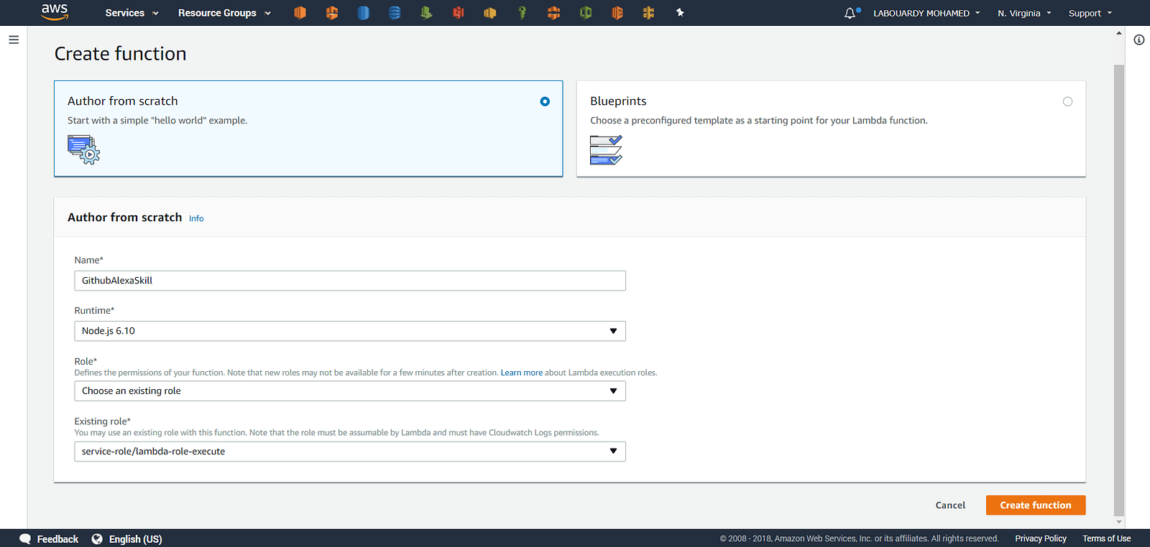Click the white pushpin icon in the top bar
Viewport: 1150px width, 547px height.
pos(680,13)
